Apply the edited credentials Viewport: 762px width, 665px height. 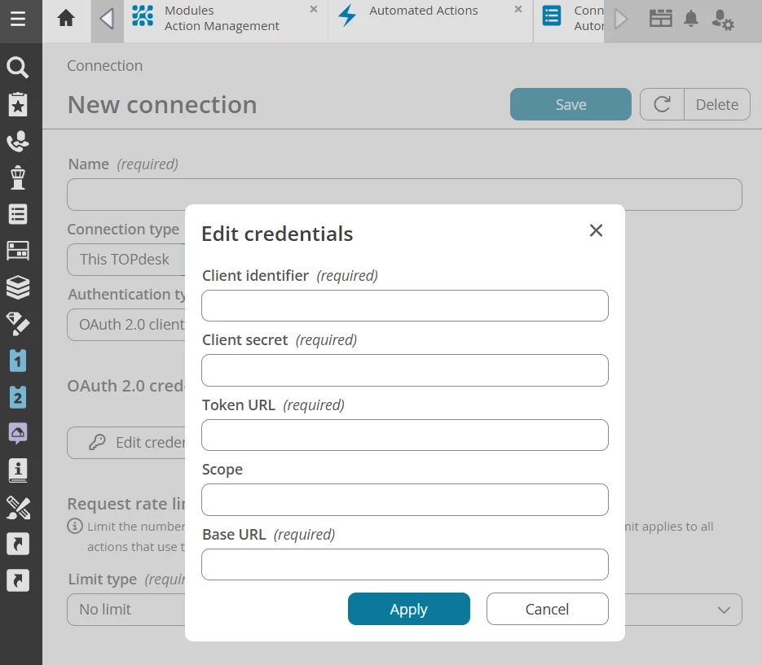click(408, 609)
